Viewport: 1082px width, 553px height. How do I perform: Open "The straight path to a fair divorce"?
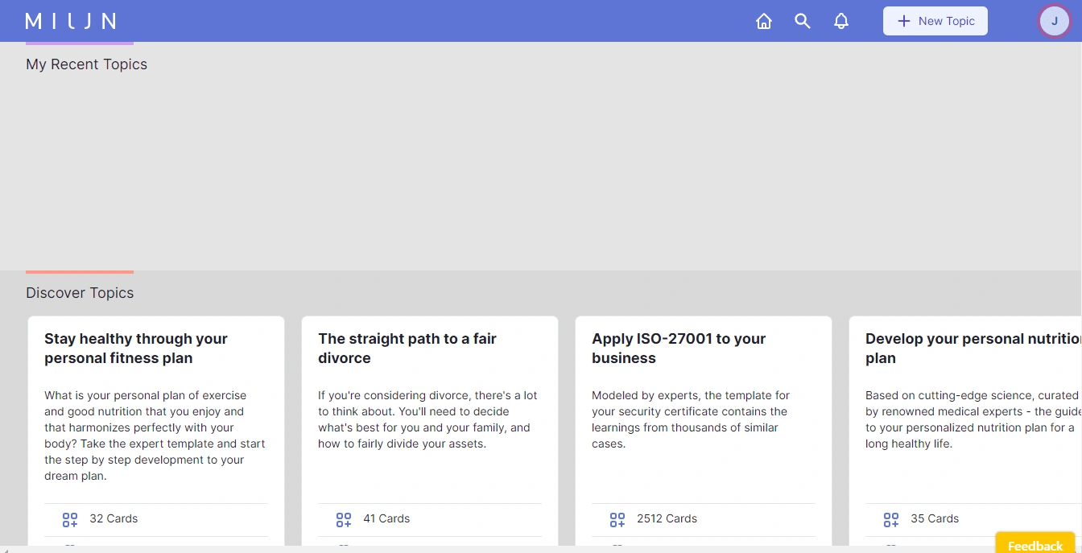pyautogui.click(x=407, y=349)
